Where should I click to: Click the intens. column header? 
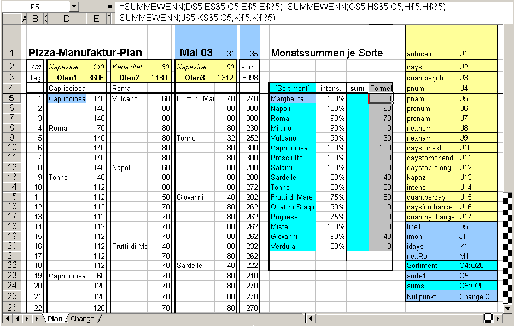tap(331, 88)
